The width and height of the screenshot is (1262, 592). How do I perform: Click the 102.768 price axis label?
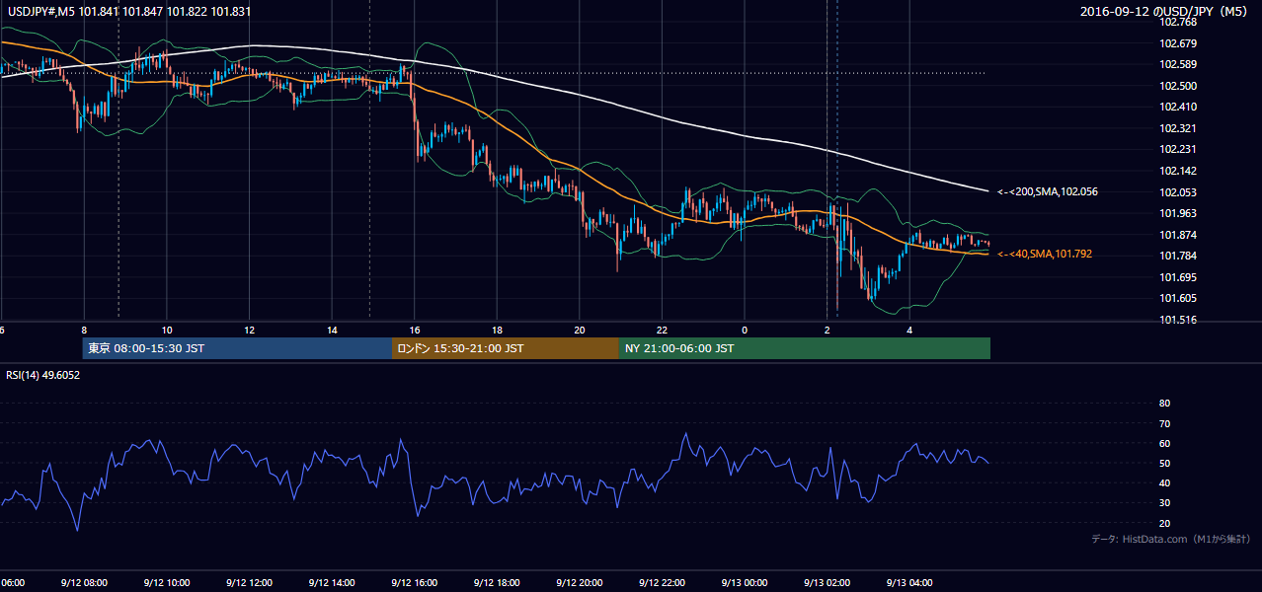[1178, 22]
